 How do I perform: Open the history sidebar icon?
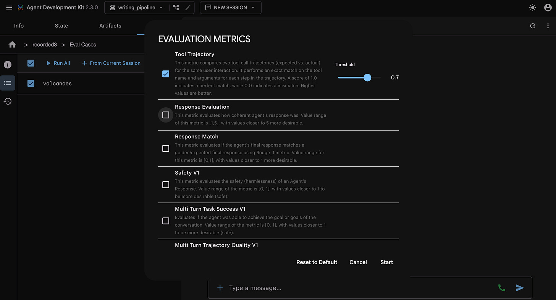pos(8,101)
